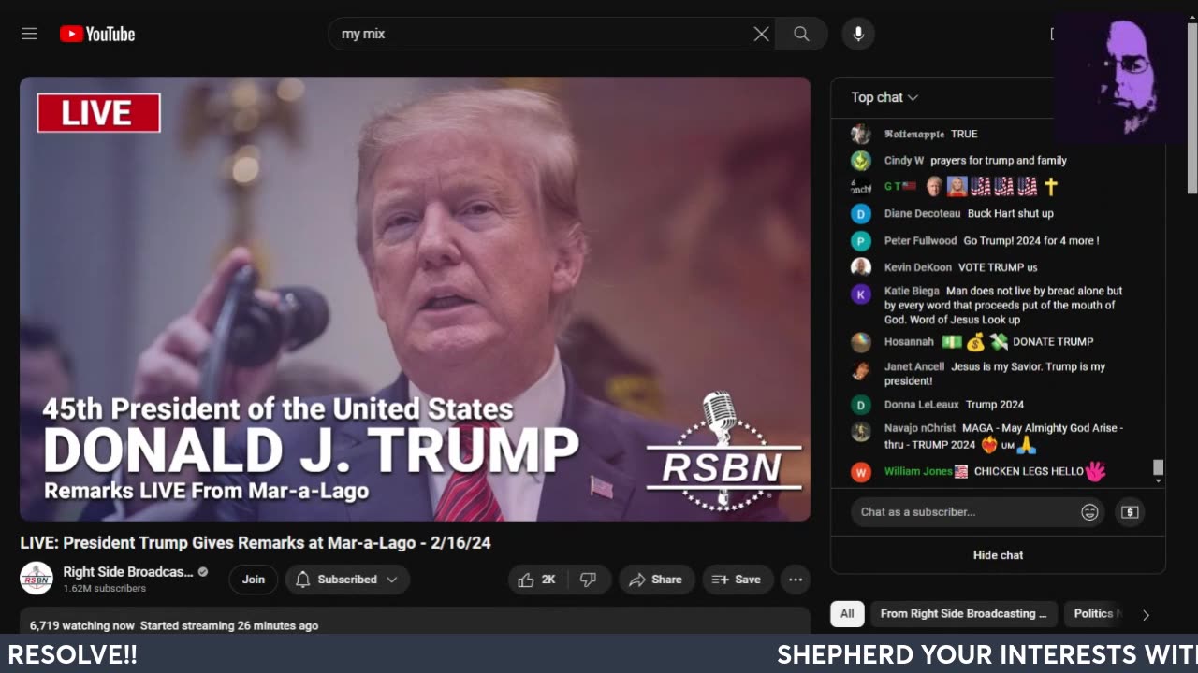Click the video title text
This screenshot has width=1198, height=673.
pos(256,543)
